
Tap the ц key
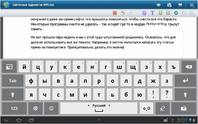[x=38, y=67]
